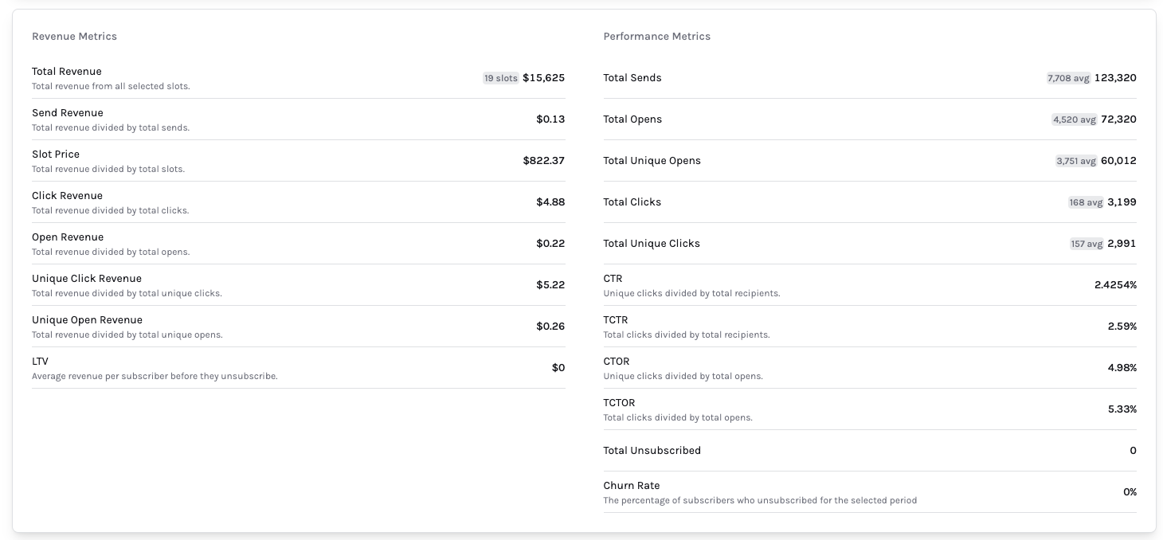Select the TCTOR label
Screen dimensions: 1163x540
coord(619,403)
